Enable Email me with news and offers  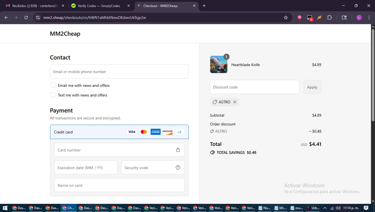pyautogui.click(x=53, y=85)
